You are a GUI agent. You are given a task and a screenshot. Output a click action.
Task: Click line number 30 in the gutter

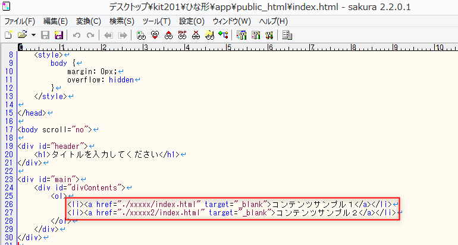tap(9, 237)
